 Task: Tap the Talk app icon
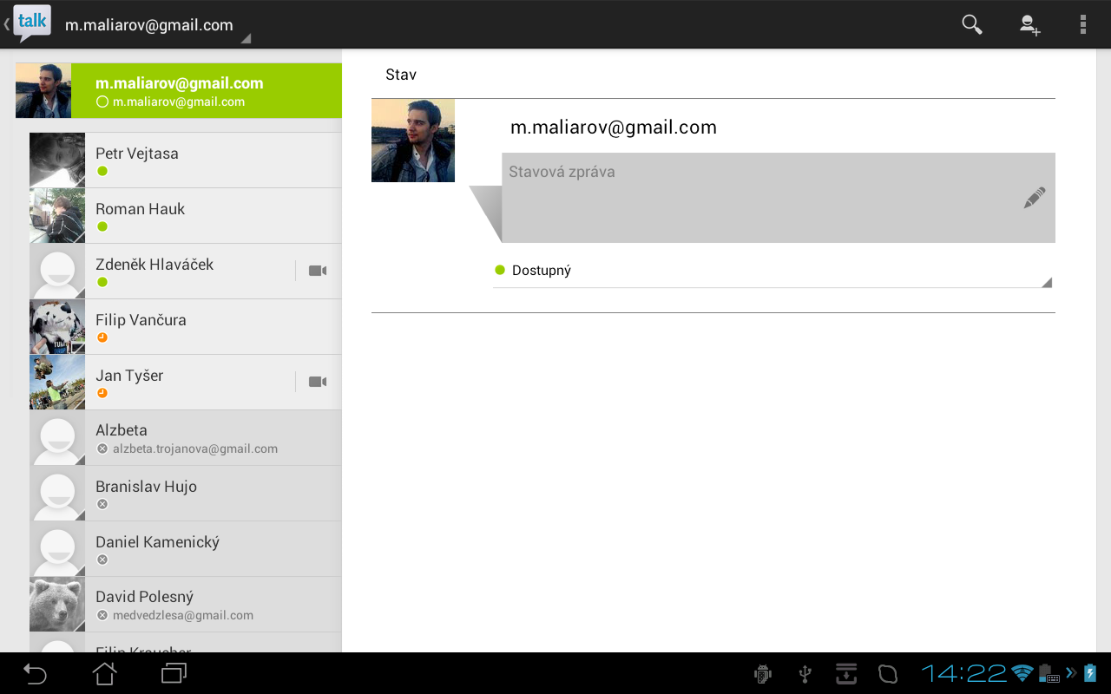[x=31, y=22]
